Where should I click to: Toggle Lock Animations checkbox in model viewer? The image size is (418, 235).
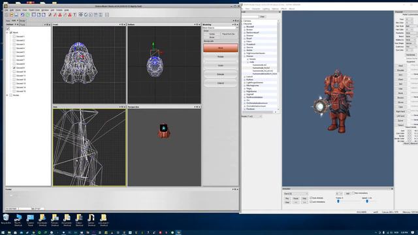pos(311,202)
